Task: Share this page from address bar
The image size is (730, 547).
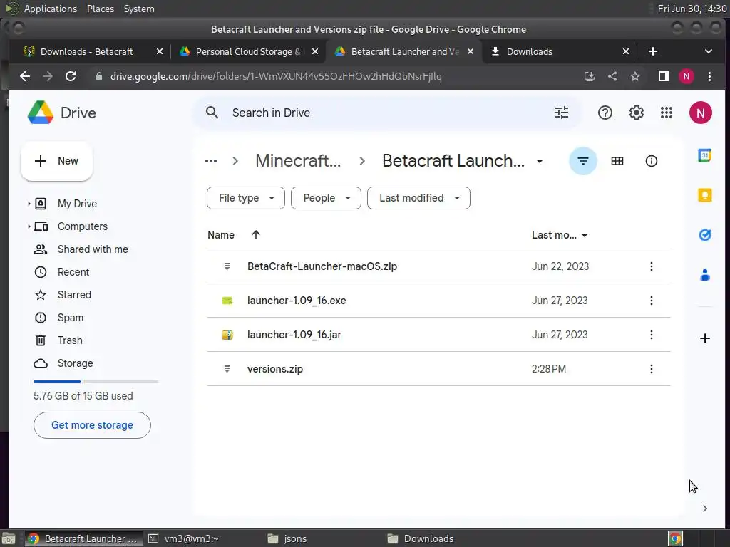Action: (612, 76)
